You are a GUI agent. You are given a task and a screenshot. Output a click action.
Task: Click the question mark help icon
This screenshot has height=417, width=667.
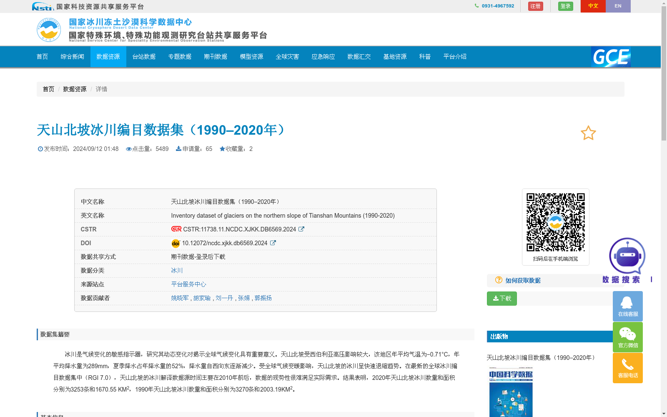pos(499,280)
